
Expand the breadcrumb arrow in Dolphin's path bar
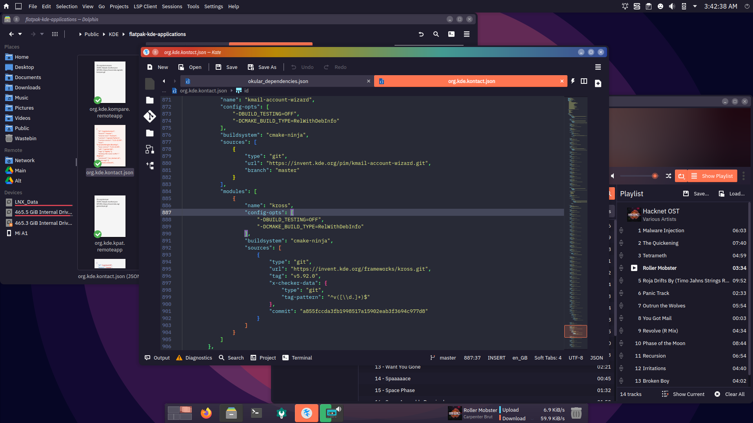click(80, 34)
